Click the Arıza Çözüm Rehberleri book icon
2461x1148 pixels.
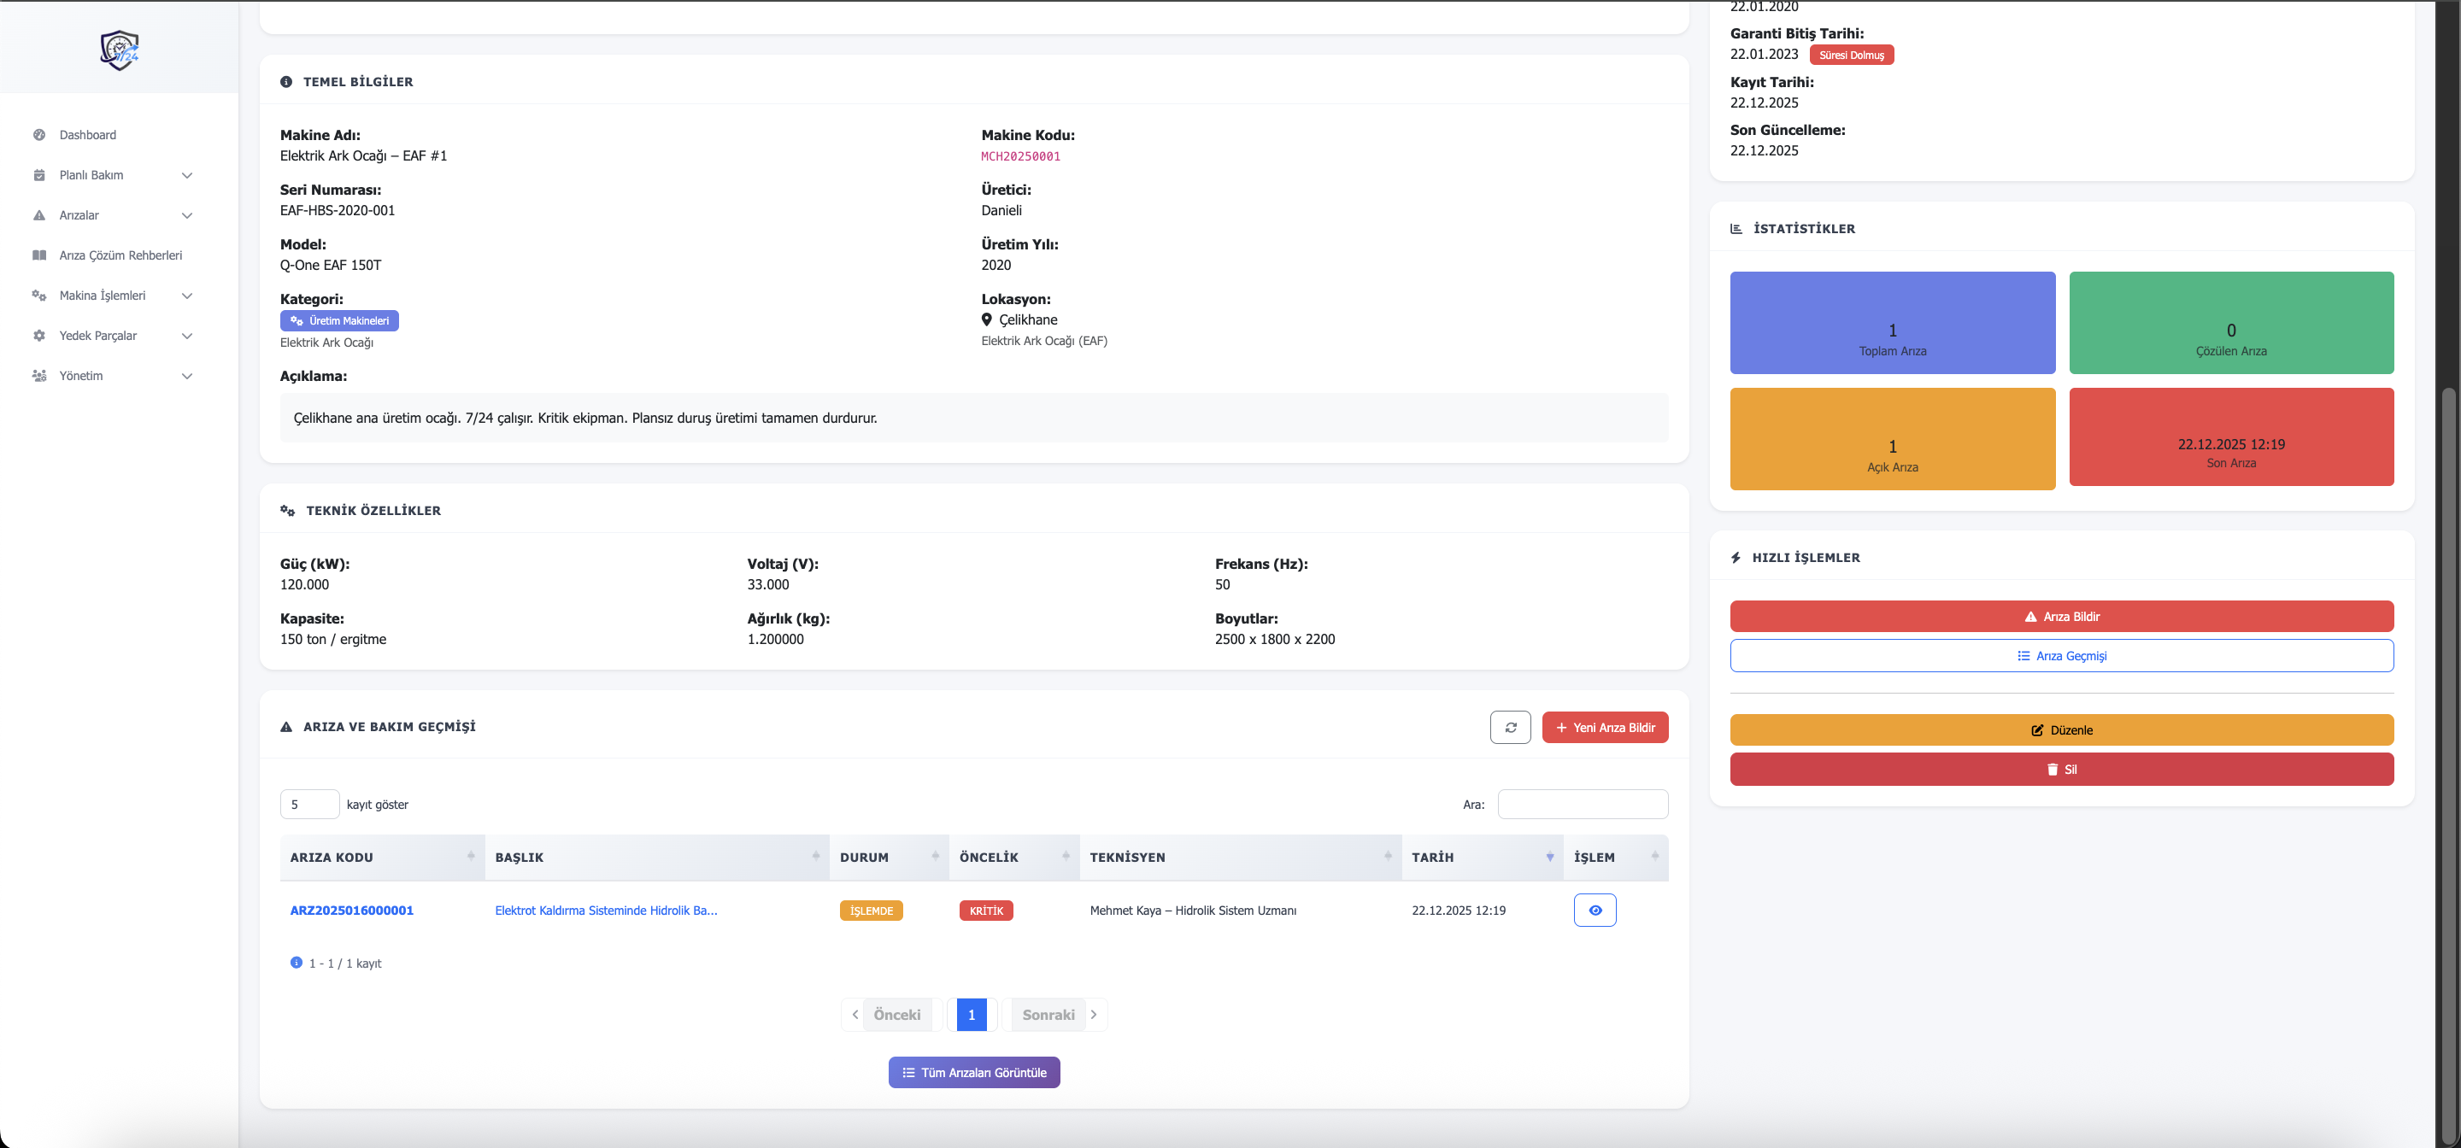click(x=39, y=255)
